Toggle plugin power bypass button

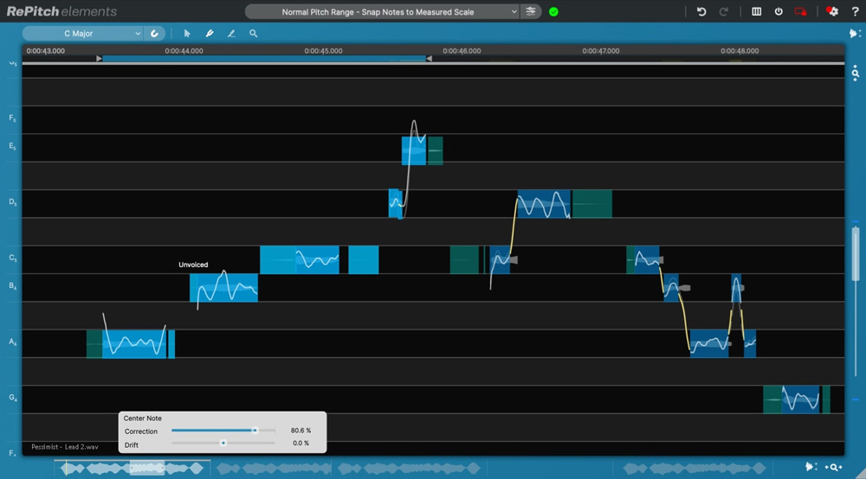[779, 11]
